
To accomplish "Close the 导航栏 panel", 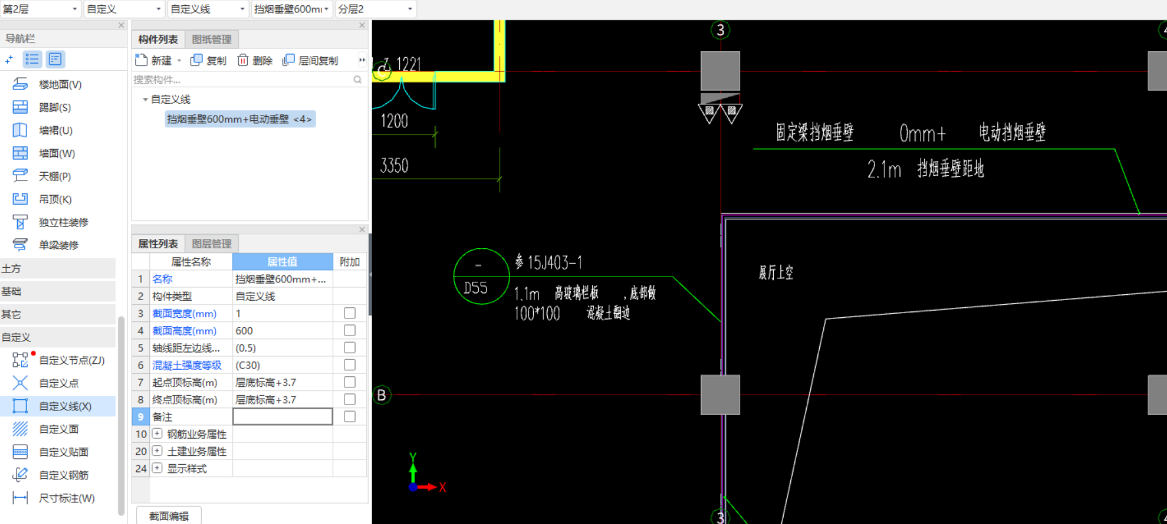I will click(121, 25).
